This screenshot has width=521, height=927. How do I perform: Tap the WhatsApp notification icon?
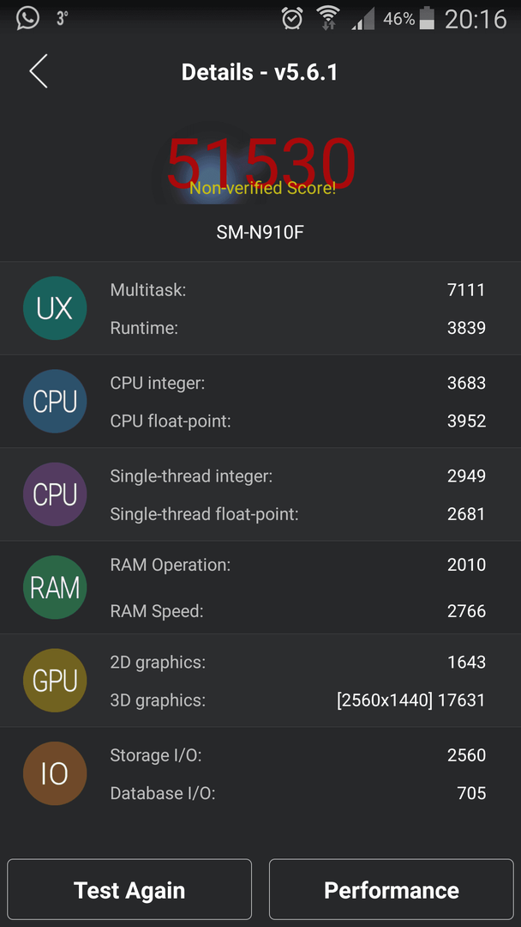coord(27,18)
